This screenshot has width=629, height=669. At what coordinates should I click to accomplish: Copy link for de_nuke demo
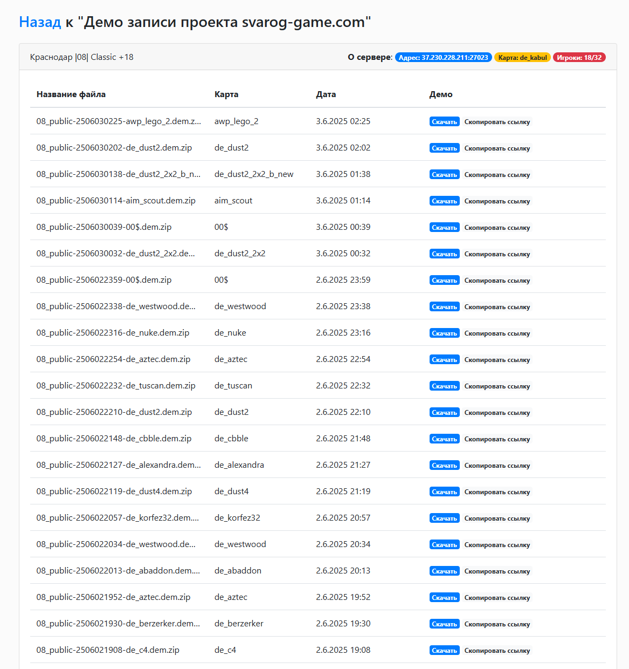497,333
